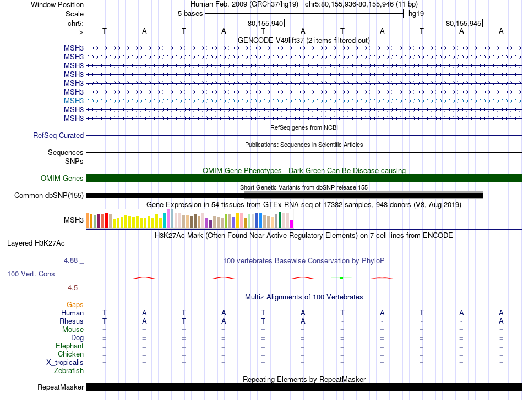523x400 pixels.
Task: Click the 80,155,945 position marker
Action: (x=464, y=23)
